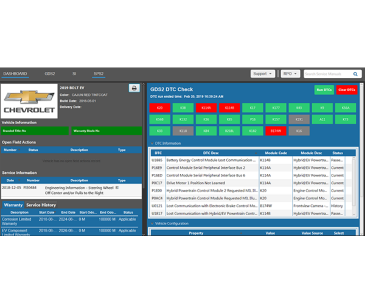This screenshot has width=365, height=304.
Task: Click the Branded Title: No green indicator
Action: (x=35, y=131)
